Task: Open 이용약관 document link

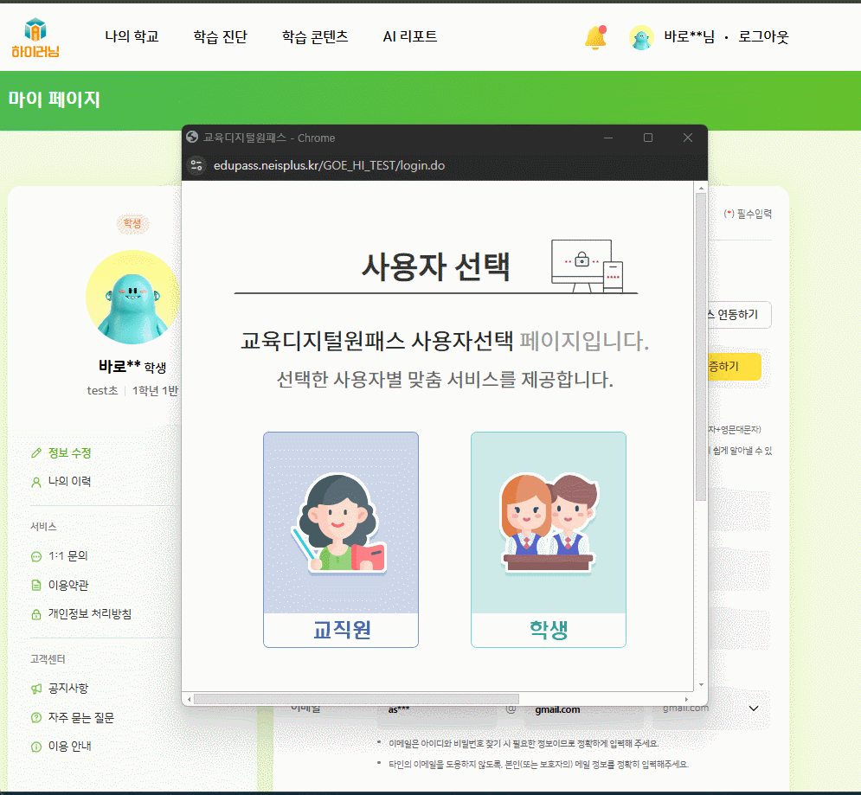Action: click(x=67, y=585)
